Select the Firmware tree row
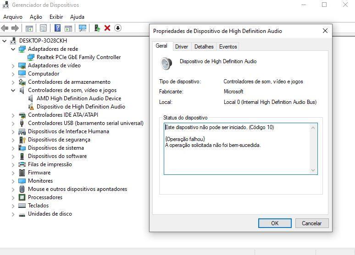 39,173
